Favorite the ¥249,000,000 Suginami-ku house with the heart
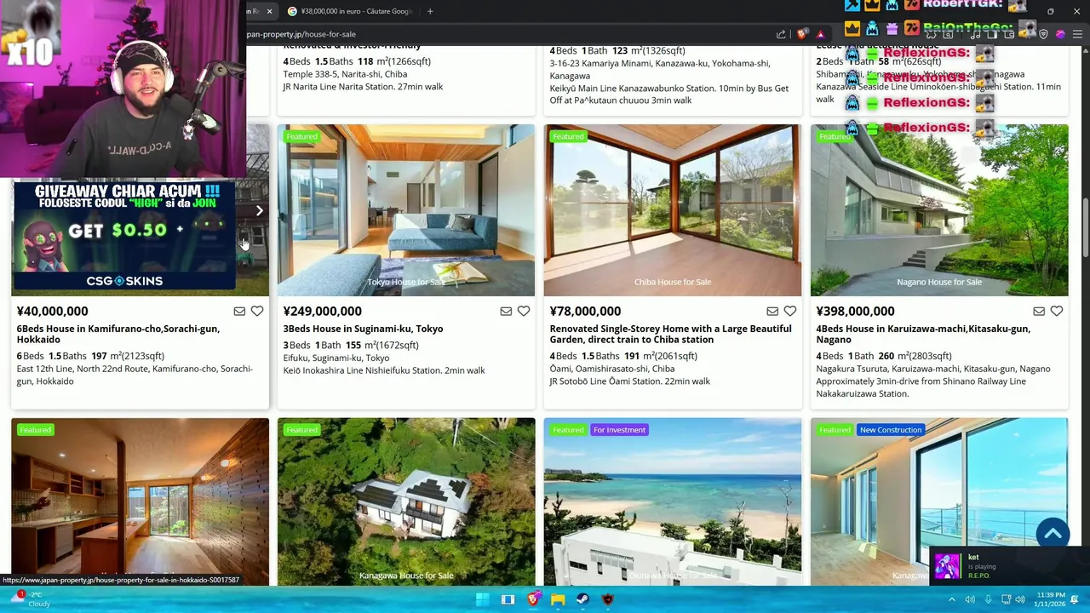Viewport: 1090px width, 613px height. (x=524, y=312)
